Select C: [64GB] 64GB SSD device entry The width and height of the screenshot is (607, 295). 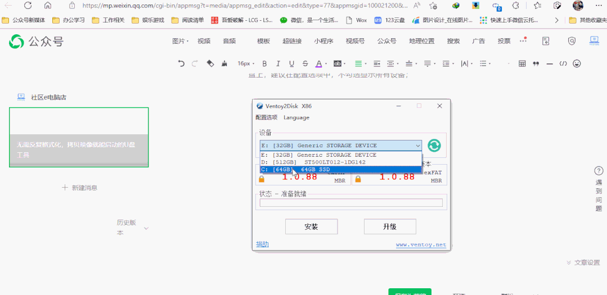click(x=341, y=169)
